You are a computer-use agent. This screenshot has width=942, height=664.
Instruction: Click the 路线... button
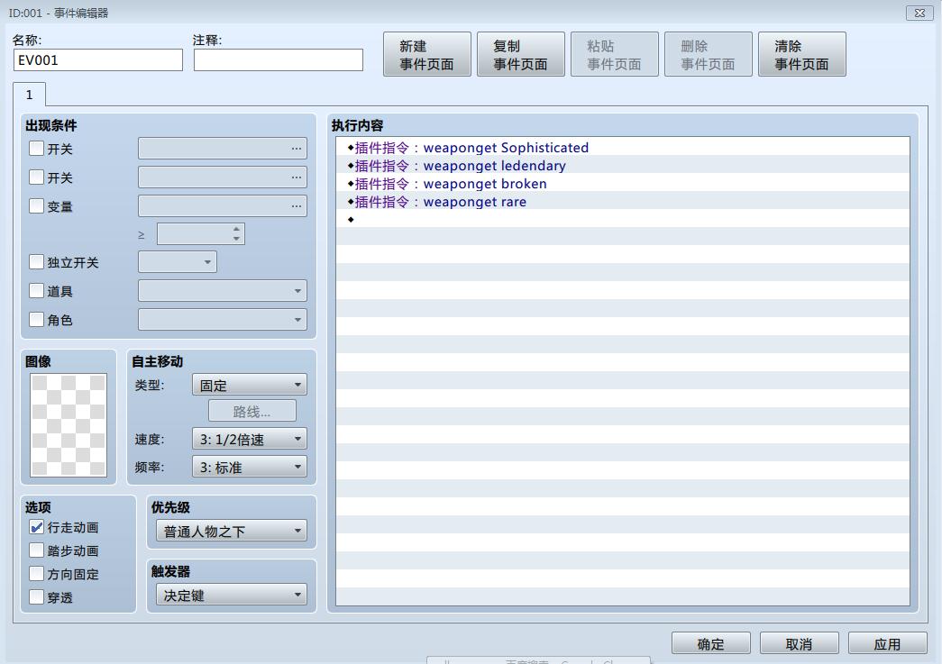[252, 411]
